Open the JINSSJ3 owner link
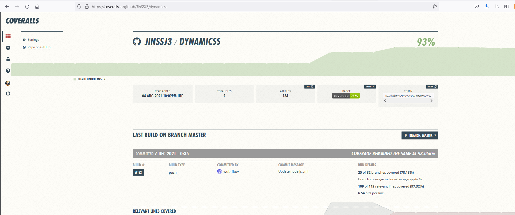515x215 pixels. (x=158, y=42)
